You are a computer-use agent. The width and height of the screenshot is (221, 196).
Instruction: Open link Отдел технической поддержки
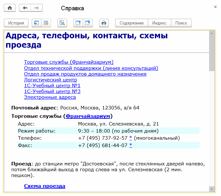(91, 68)
